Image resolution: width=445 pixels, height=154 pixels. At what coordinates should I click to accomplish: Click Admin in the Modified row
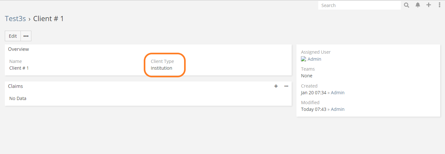point(337,109)
